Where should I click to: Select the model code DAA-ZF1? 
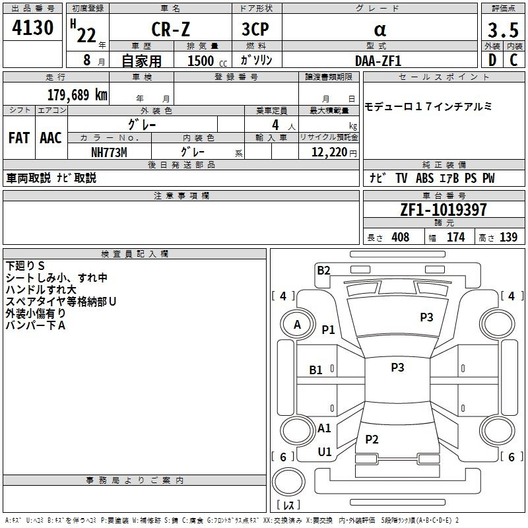[378, 60]
